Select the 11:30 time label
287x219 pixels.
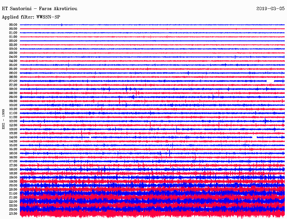[x=13, y=117]
